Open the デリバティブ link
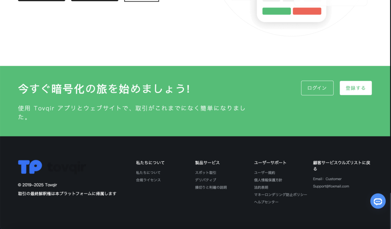The height and width of the screenshot is (229, 391). coord(205,180)
